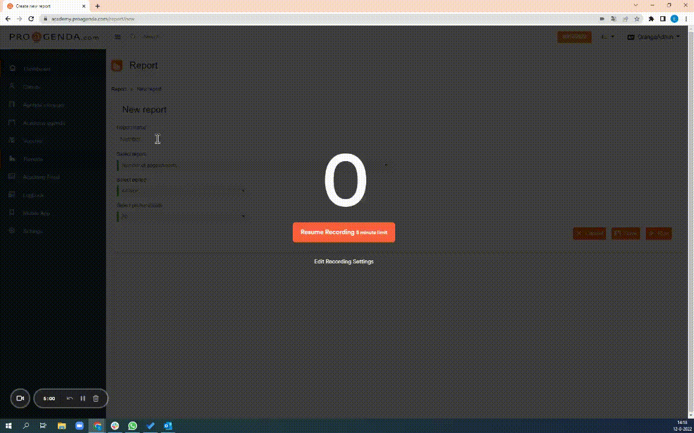This screenshot has width=694, height=433.
Task: Expand the Select professionals dropdown
Action: [182, 216]
